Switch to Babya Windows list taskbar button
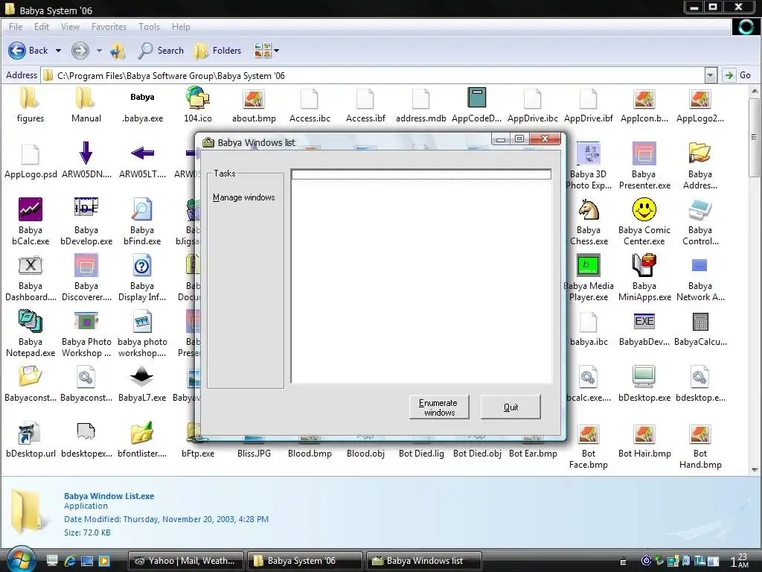Image resolution: width=762 pixels, height=572 pixels. pyautogui.click(x=423, y=561)
